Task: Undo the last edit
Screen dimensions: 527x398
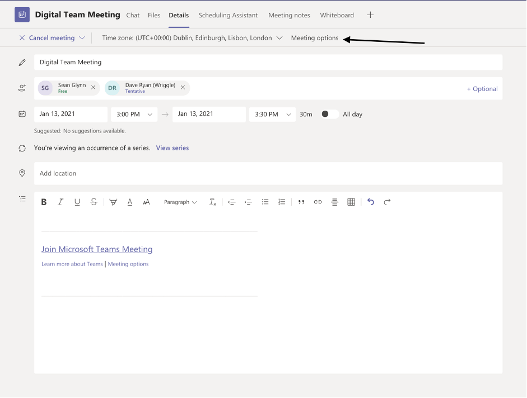Action: tap(371, 202)
